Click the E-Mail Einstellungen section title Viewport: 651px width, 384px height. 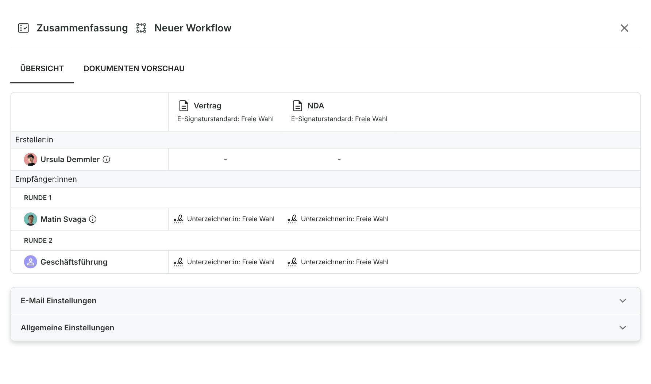tap(58, 301)
